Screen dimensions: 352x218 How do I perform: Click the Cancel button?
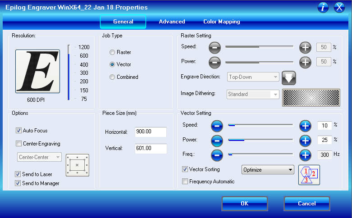click(x=307, y=204)
